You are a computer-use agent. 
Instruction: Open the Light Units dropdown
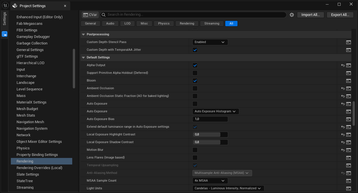228,188
